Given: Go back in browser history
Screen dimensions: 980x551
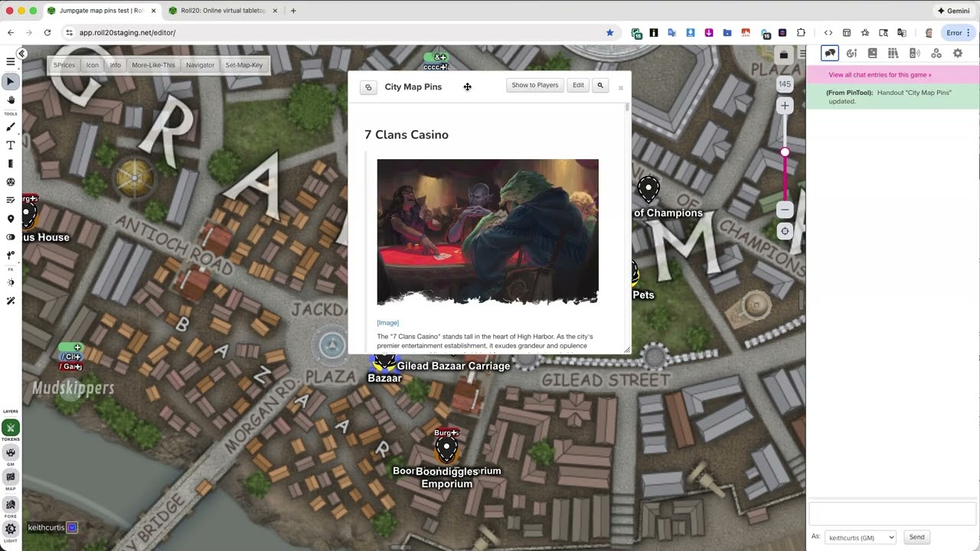Looking at the screenshot, I should click(x=11, y=33).
